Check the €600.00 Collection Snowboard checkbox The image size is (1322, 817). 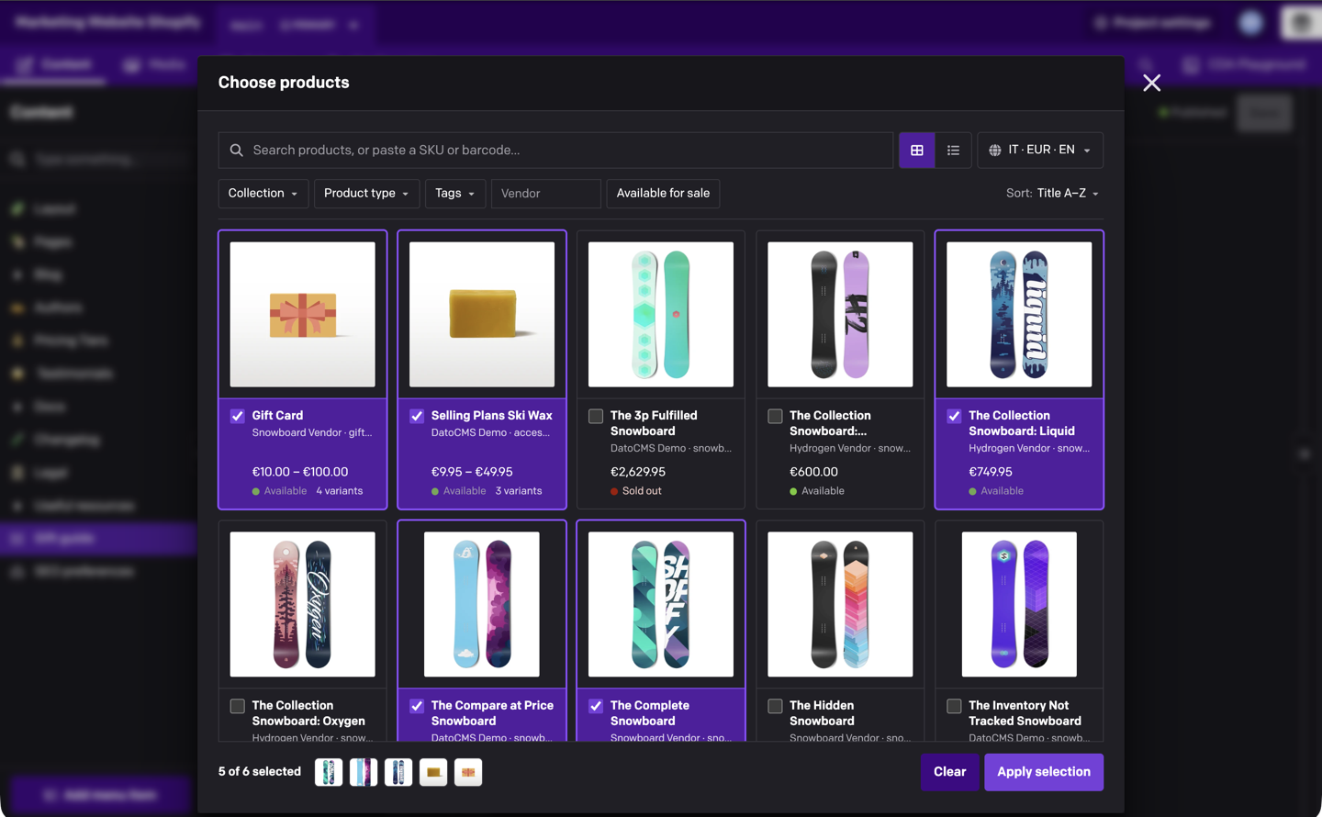coord(775,416)
